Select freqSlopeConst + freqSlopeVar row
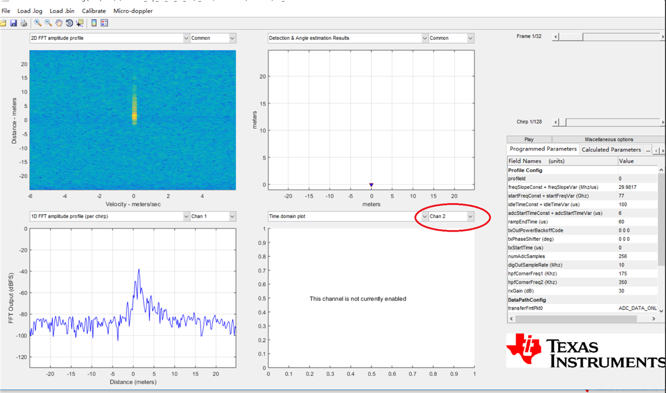Screen dimensions: 666x393 tap(583, 187)
